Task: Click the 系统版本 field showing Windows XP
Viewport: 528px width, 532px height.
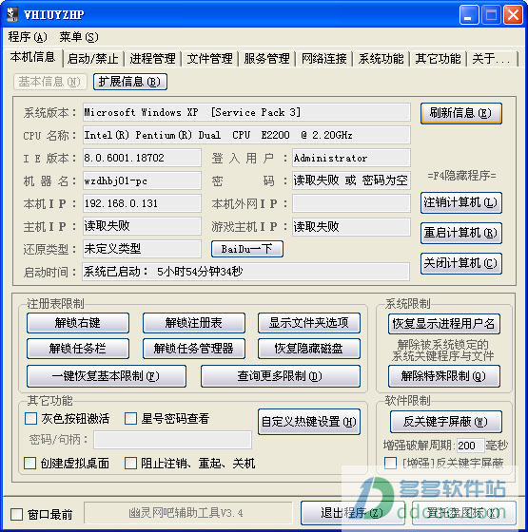Action: tap(246, 113)
